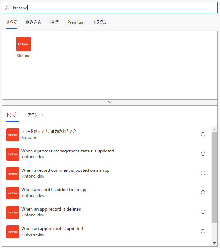Switch to the すべて tab

tap(11, 22)
